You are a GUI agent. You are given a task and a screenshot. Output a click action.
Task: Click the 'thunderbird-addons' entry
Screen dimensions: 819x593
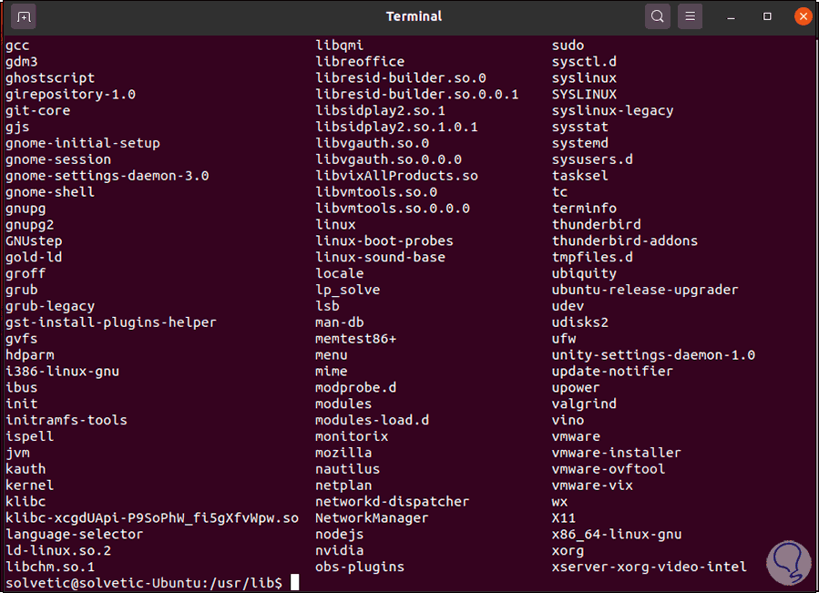pos(624,241)
